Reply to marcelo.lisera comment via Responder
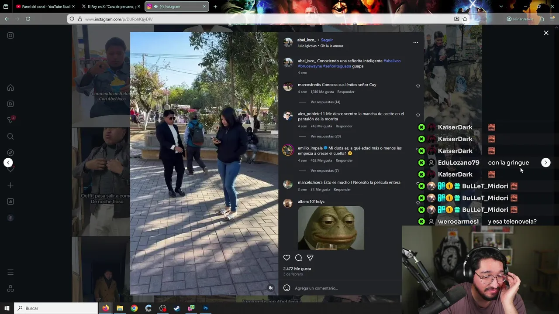The width and height of the screenshot is (559, 314). point(342,190)
